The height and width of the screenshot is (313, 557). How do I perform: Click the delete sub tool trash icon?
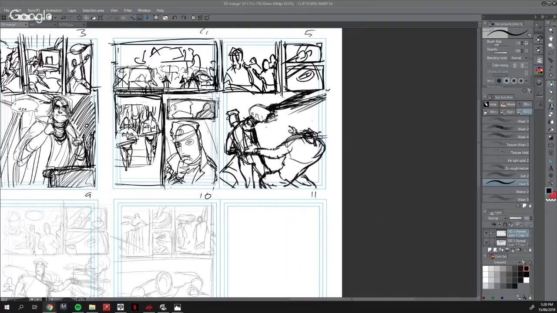tap(530, 206)
